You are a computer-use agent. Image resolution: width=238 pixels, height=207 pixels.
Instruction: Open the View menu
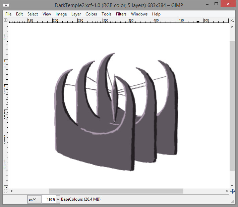point(47,14)
